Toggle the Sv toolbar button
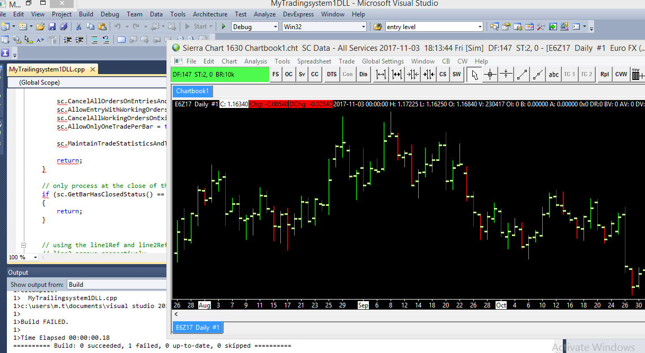645x353 pixels. (302, 75)
